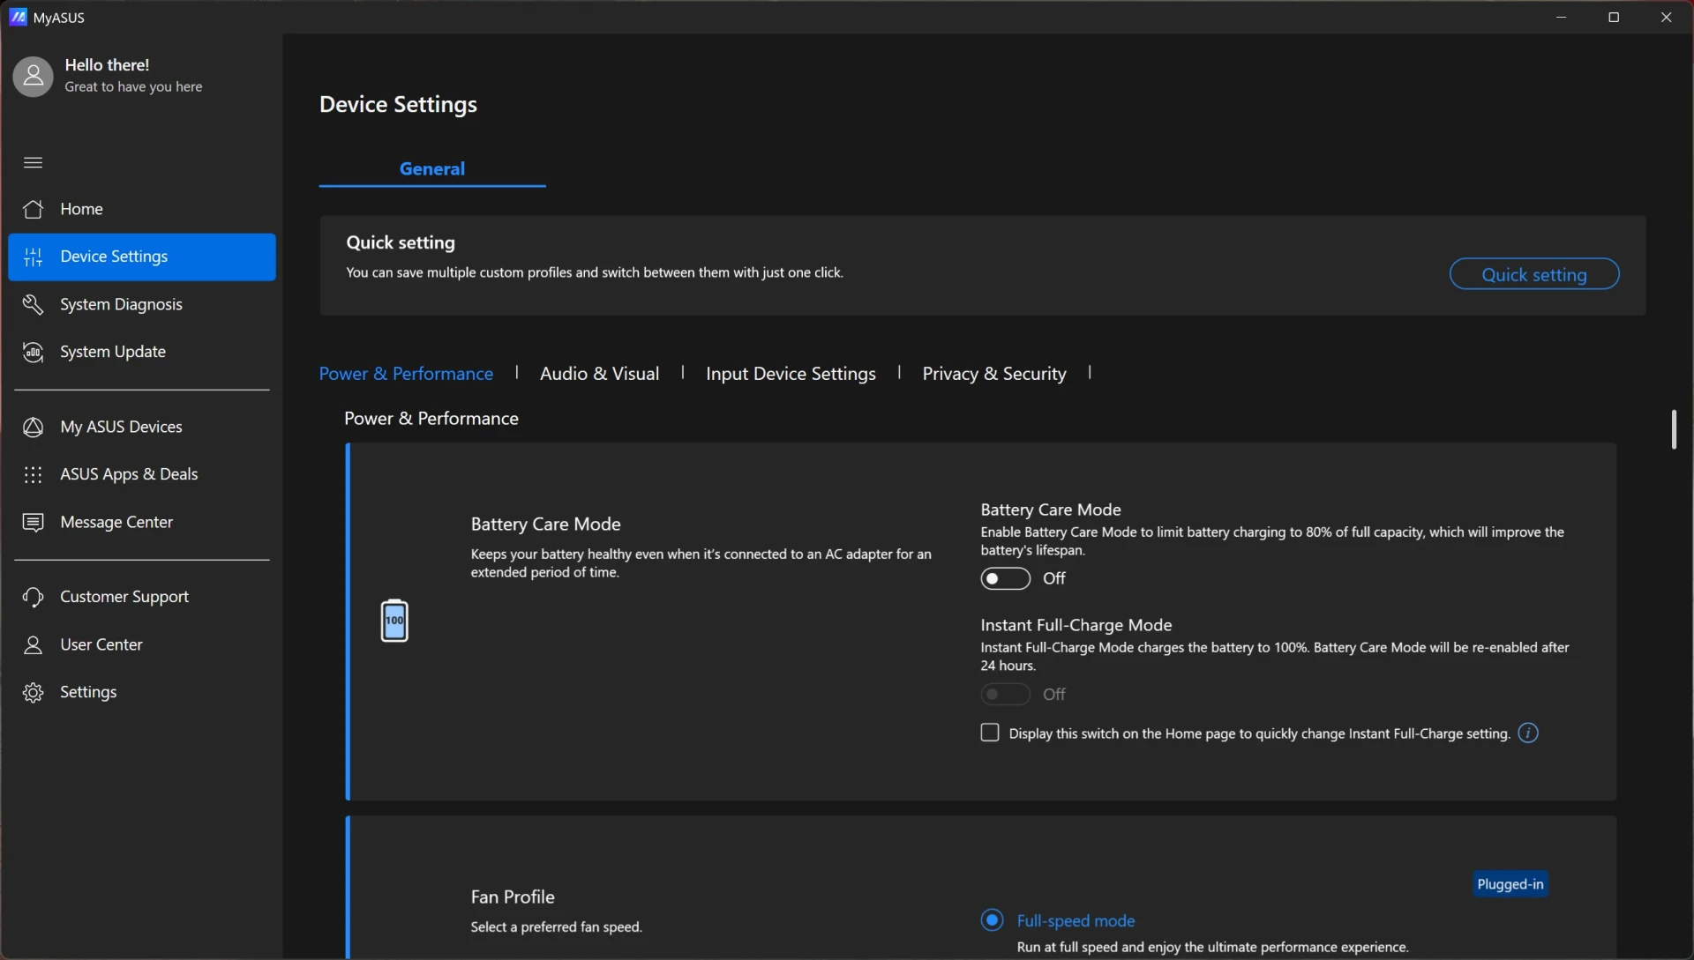Open System Diagnosis in the sidebar

(x=141, y=304)
